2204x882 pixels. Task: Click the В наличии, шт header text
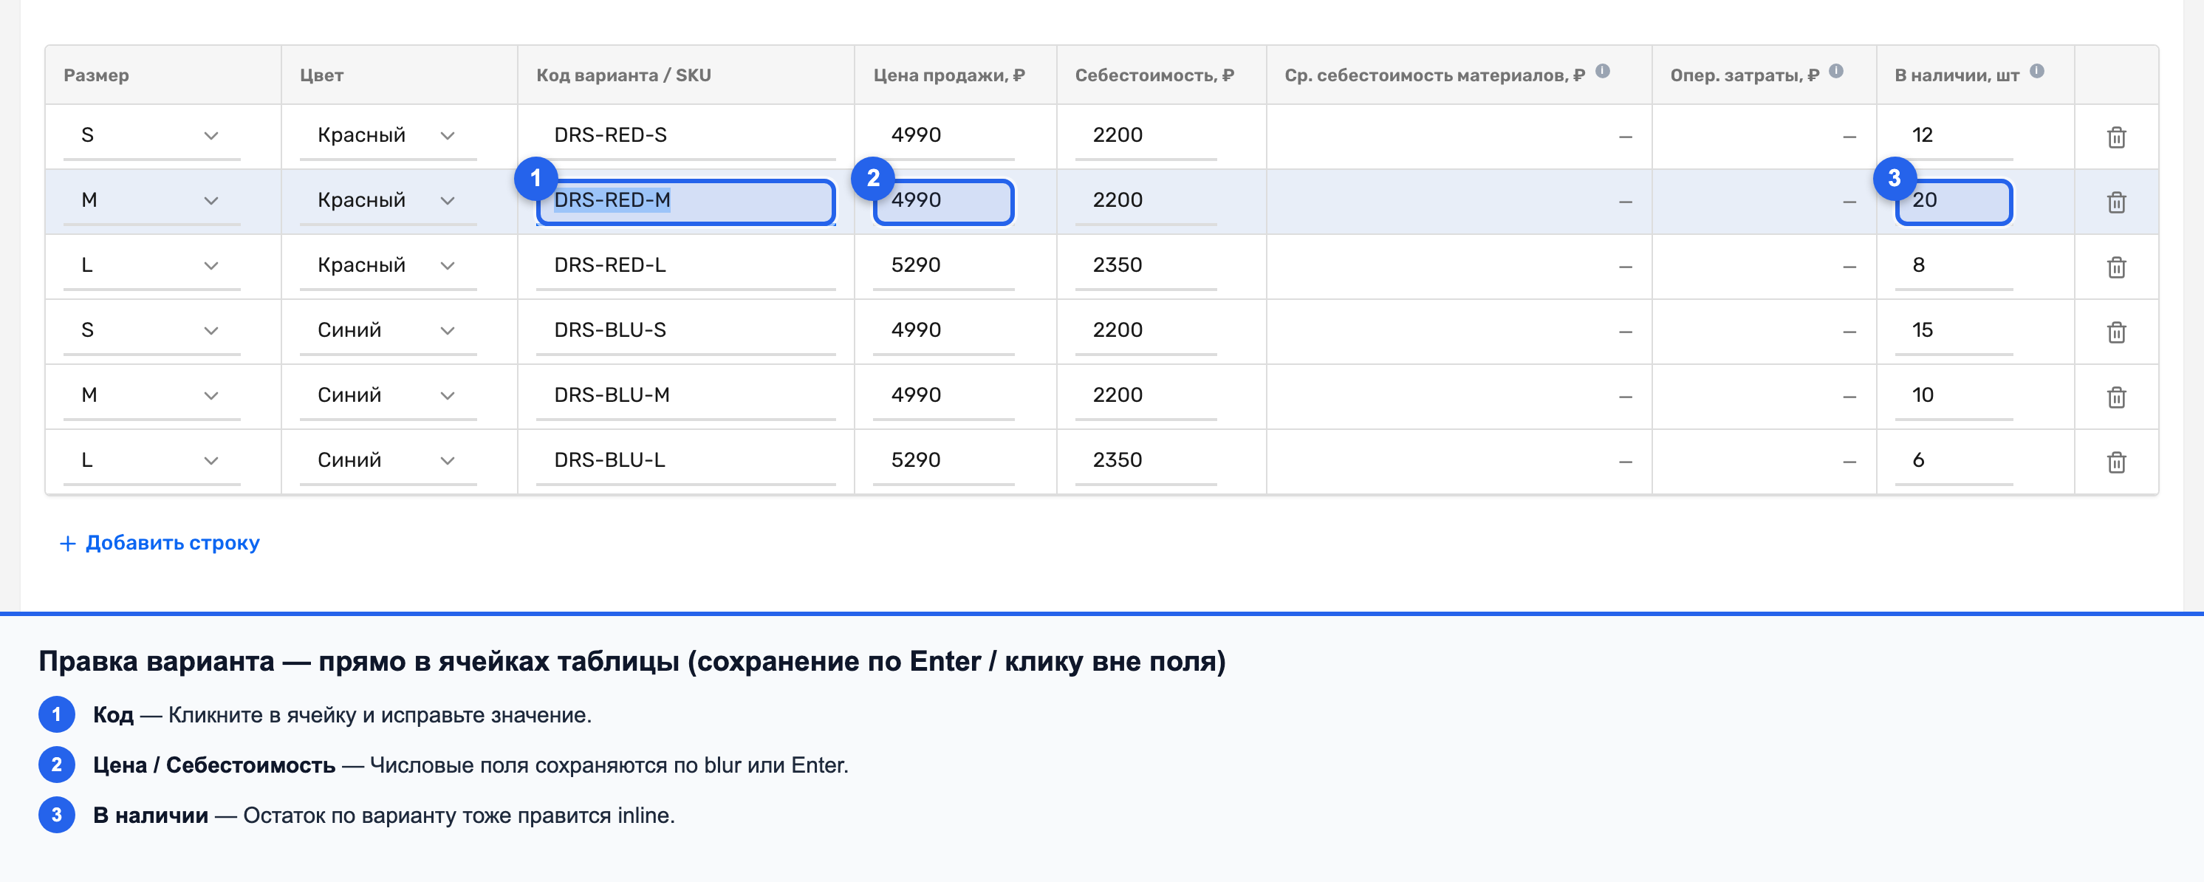(1957, 75)
